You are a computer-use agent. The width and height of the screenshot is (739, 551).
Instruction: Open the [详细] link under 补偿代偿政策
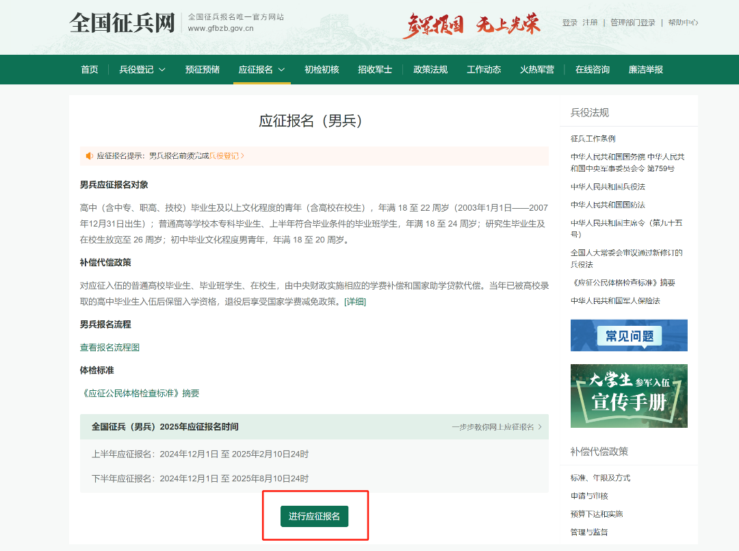(355, 302)
